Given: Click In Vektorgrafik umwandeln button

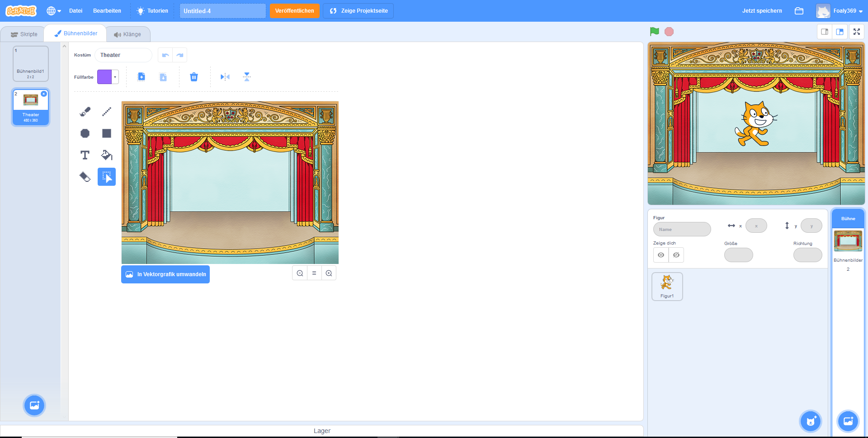Looking at the screenshot, I should pos(165,274).
